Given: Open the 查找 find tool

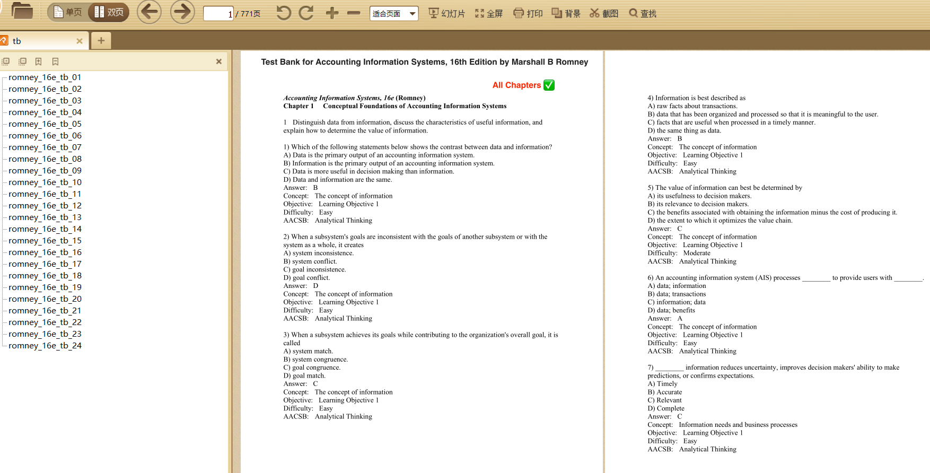Looking at the screenshot, I should [643, 13].
